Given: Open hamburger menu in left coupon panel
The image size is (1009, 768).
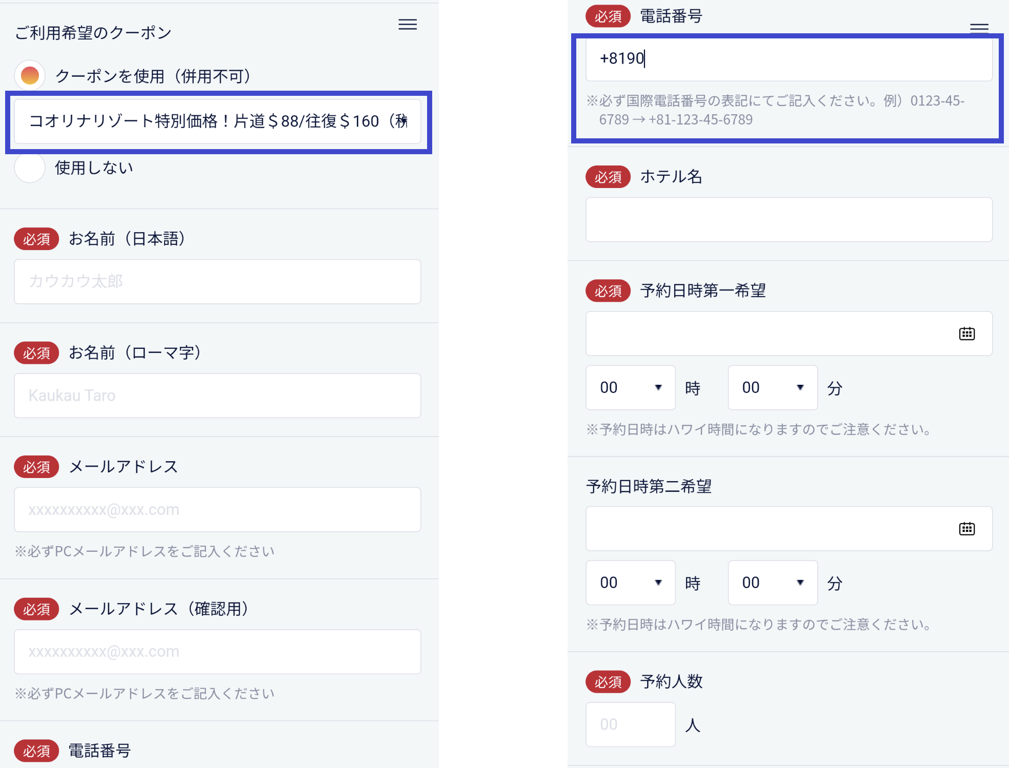Looking at the screenshot, I should (408, 25).
